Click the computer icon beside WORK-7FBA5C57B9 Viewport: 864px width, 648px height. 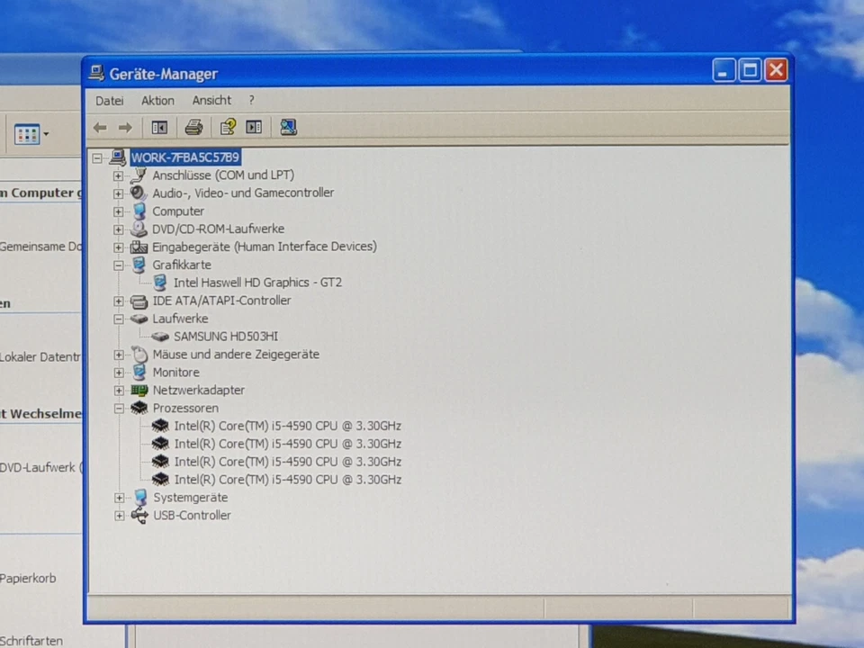(117, 157)
